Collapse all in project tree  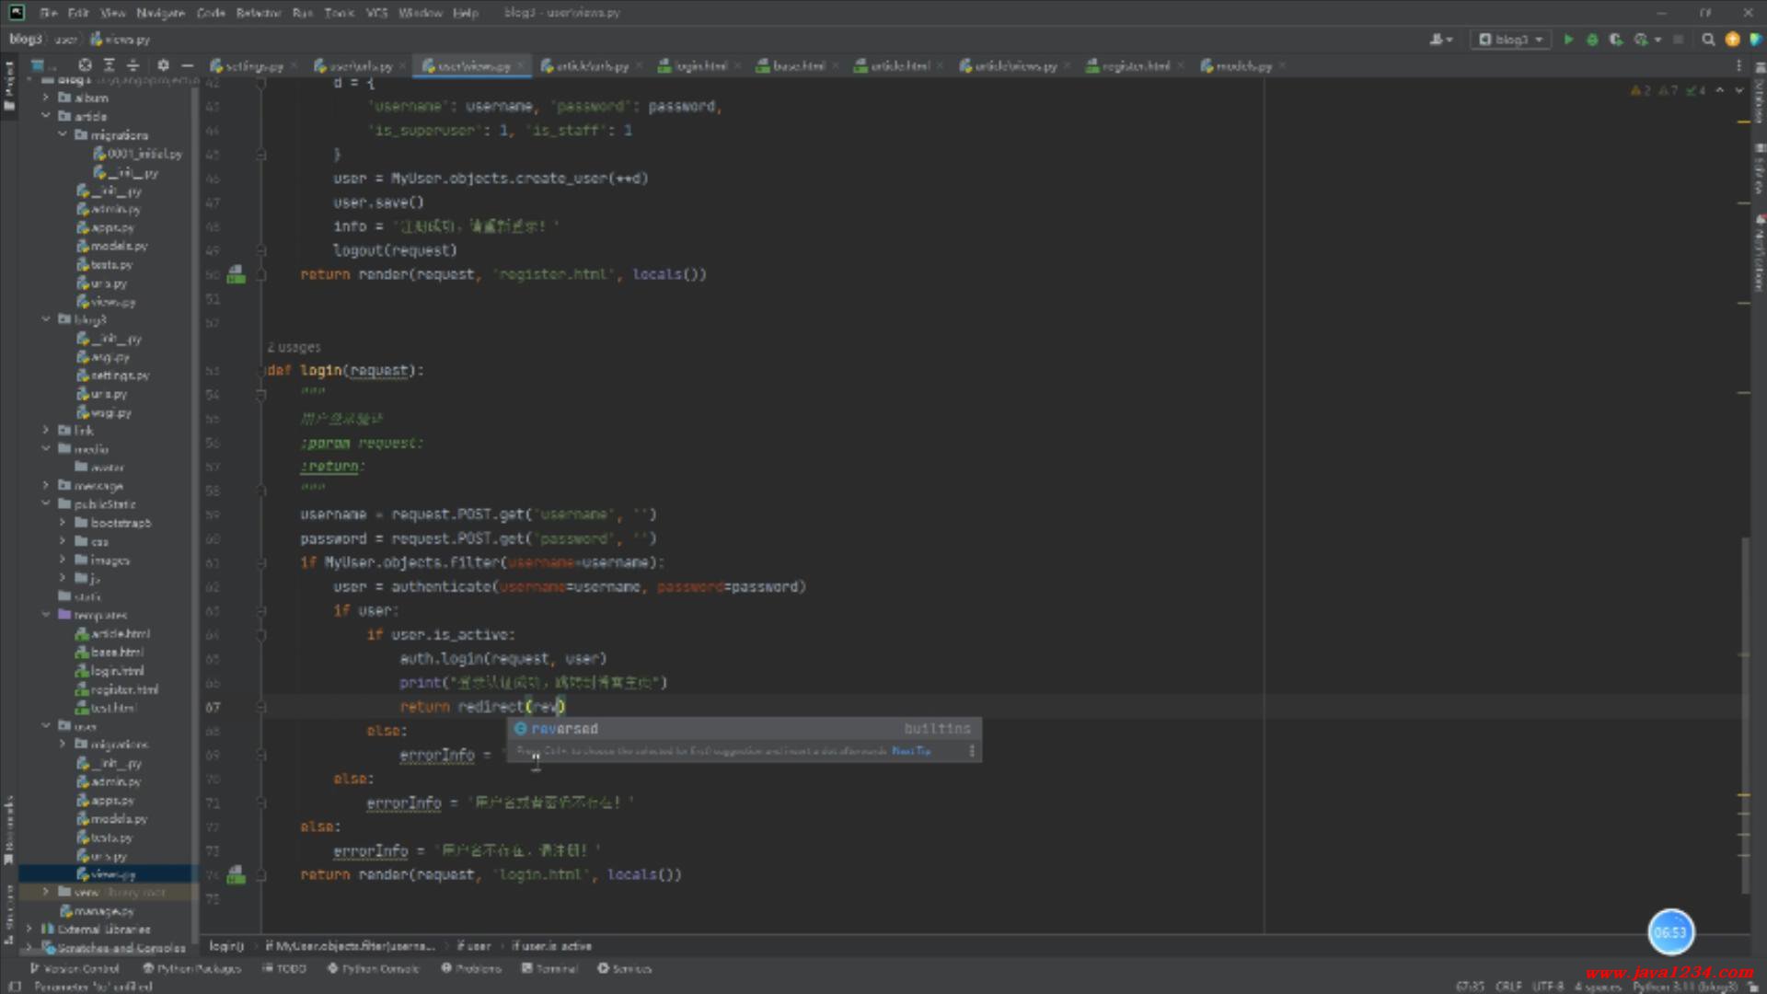[133, 65]
